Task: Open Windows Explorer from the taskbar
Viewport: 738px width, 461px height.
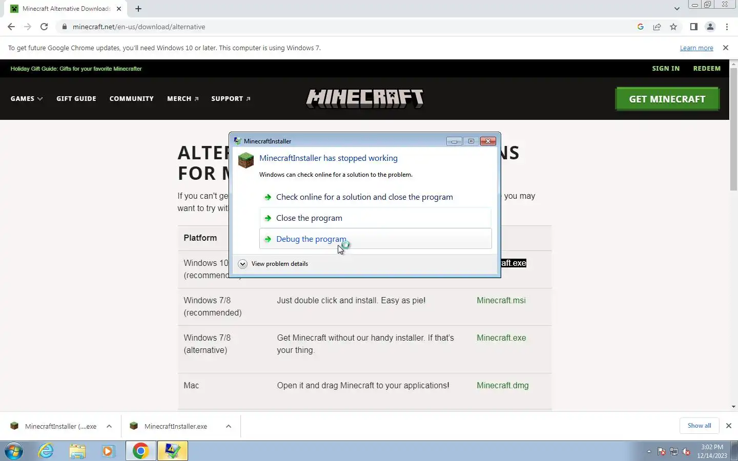Action: [x=77, y=451]
